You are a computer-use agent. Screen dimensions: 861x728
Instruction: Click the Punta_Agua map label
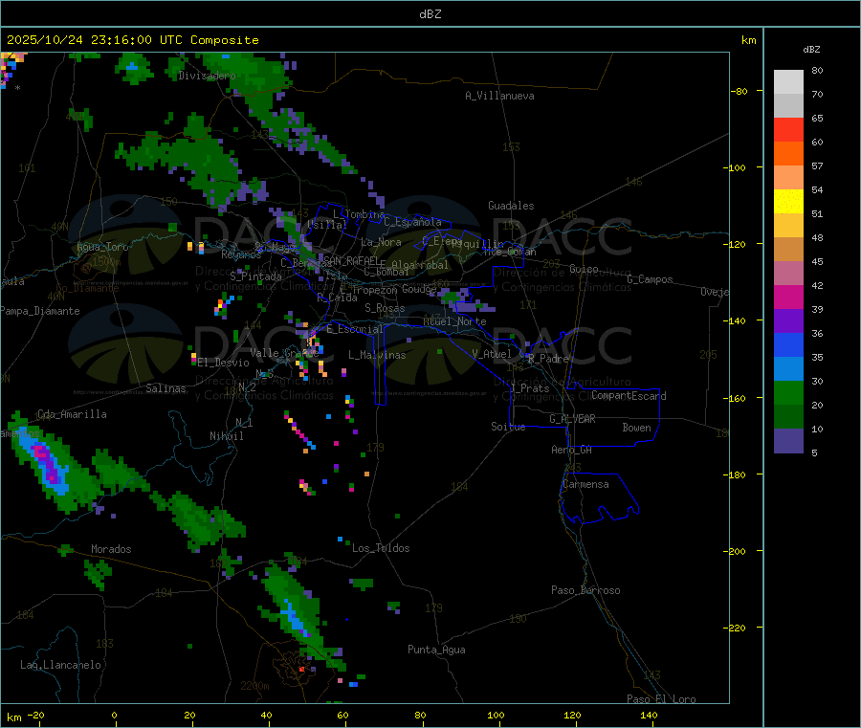(x=436, y=650)
